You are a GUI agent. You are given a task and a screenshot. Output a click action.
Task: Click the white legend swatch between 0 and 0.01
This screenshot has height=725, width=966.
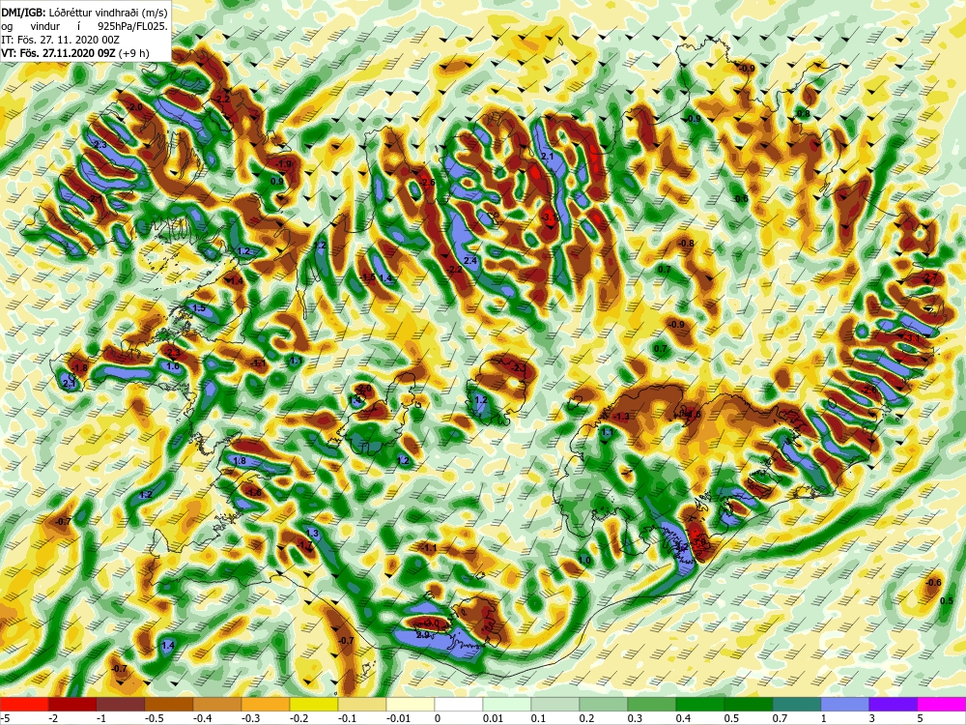[459, 704]
